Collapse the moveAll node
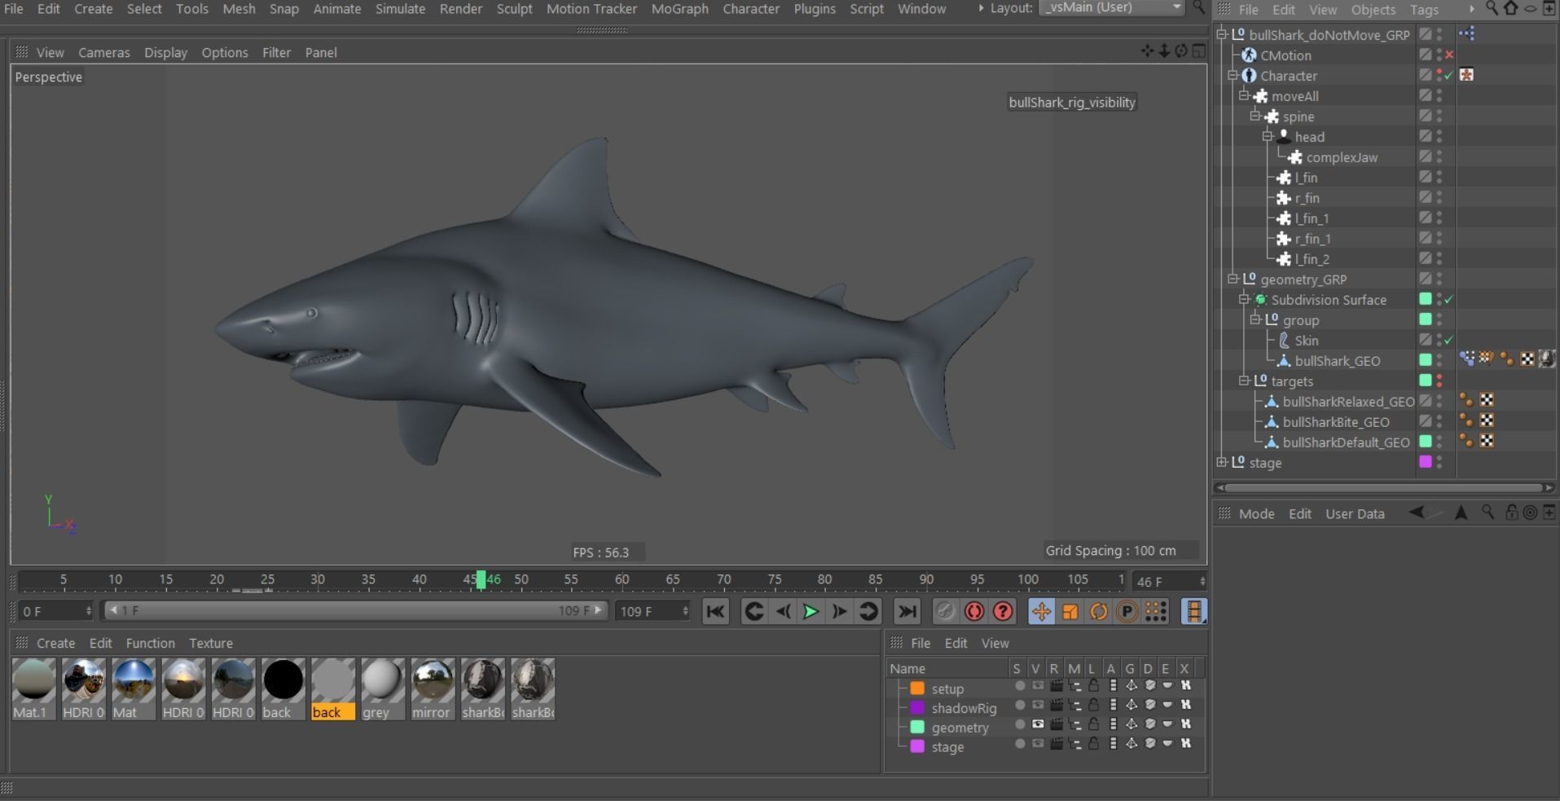The image size is (1560, 801). (x=1245, y=95)
